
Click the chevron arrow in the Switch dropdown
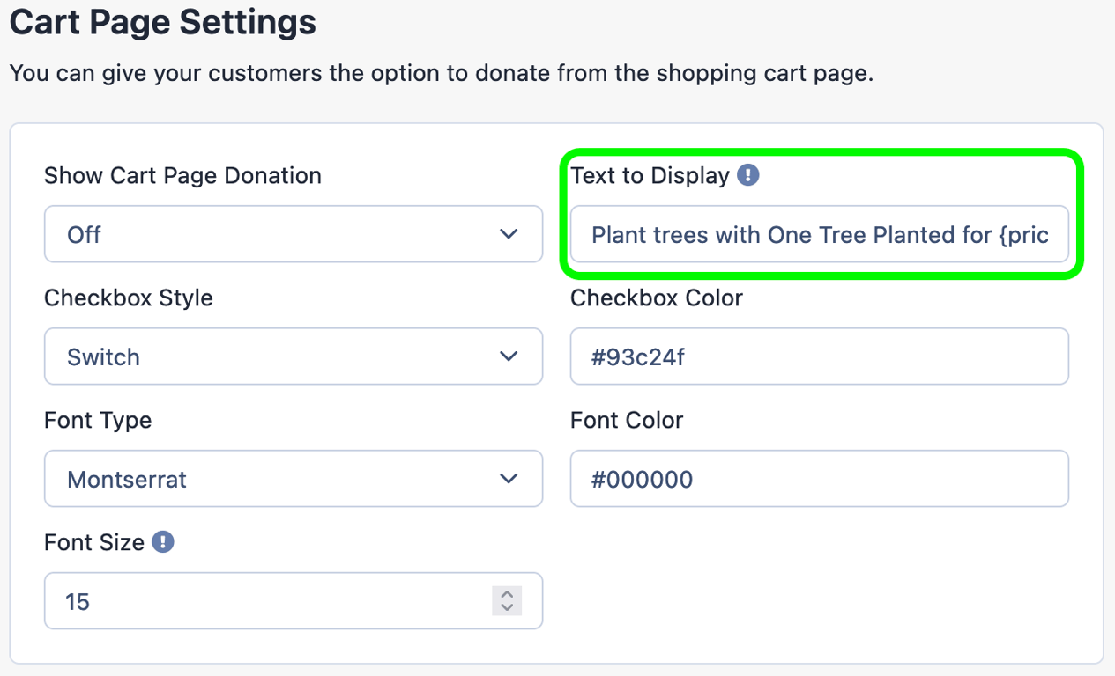click(509, 356)
